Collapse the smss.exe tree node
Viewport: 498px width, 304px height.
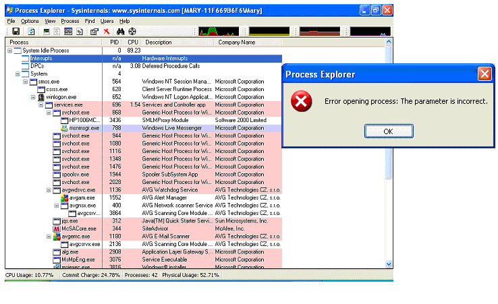point(26,82)
